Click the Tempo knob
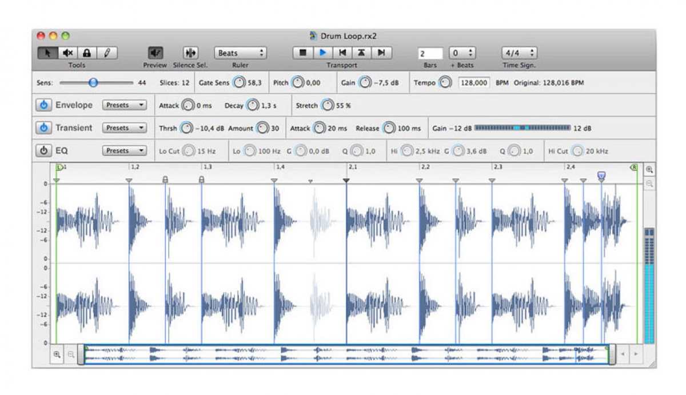Screen dimensions: 686x395 coord(446,83)
